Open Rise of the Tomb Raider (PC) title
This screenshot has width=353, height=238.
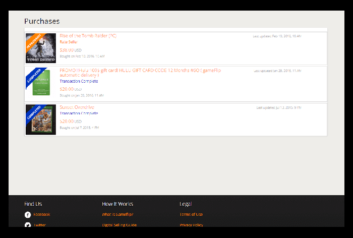click(x=88, y=36)
